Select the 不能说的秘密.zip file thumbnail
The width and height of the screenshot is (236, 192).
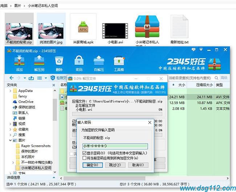click(x=19, y=29)
